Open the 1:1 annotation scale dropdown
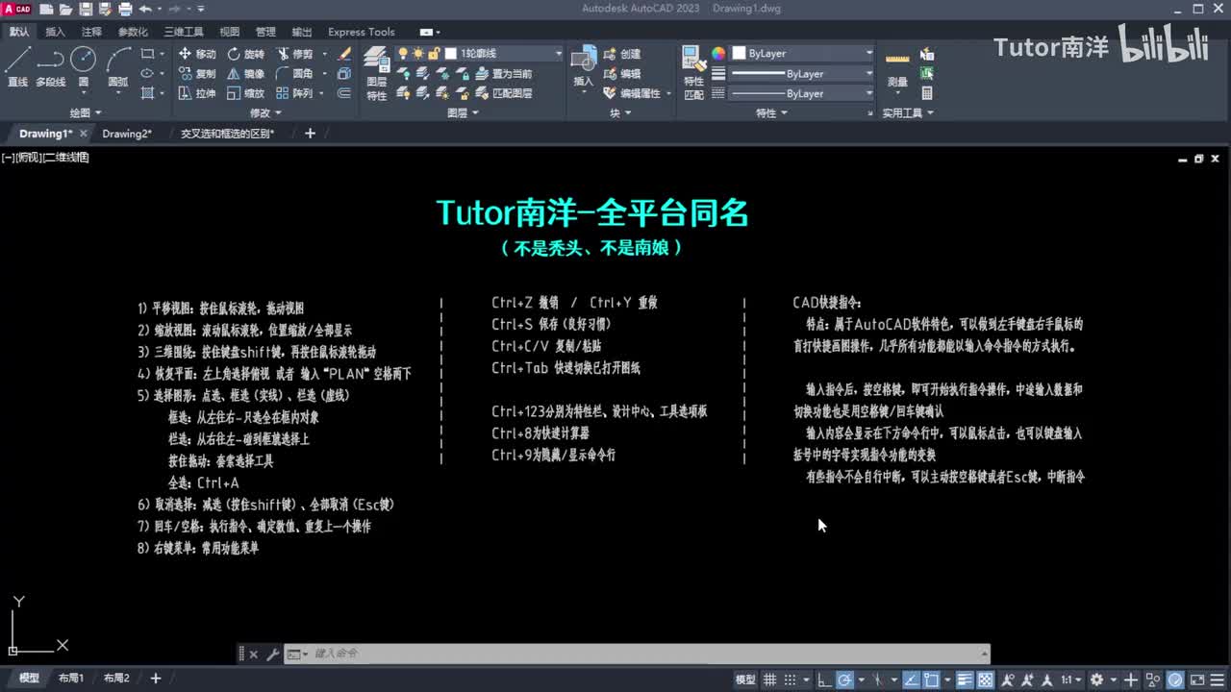The image size is (1231, 692). [1070, 680]
